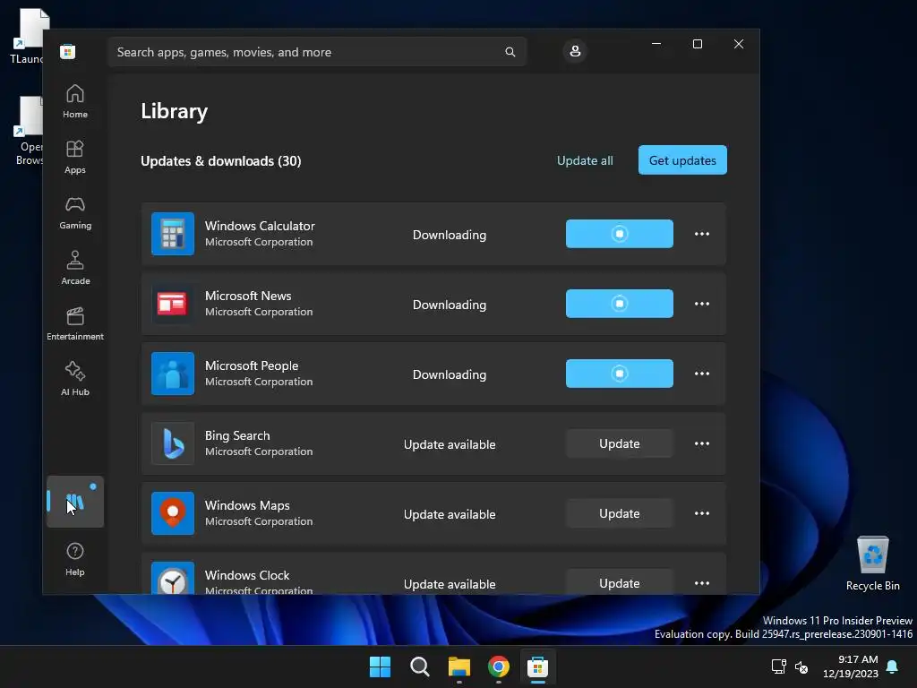The height and width of the screenshot is (688, 917).
Task: Click the Bing Search app icon
Action: [173, 443]
